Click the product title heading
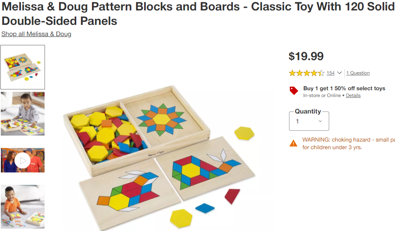The height and width of the screenshot is (231, 395). pyautogui.click(x=198, y=14)
